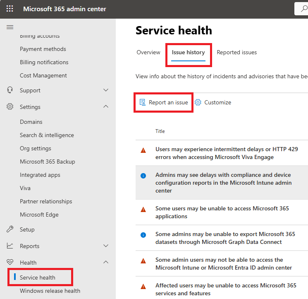
Task: Open the app launcher waffle icon
Action: pos(10,9)
